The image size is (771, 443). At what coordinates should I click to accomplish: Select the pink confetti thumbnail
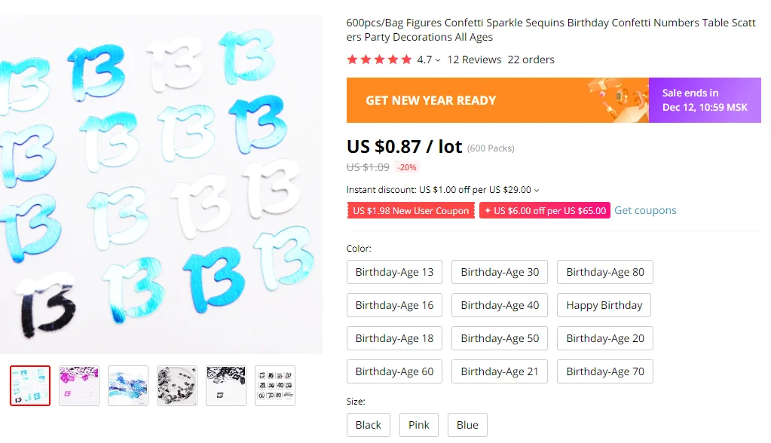[79, 386]
